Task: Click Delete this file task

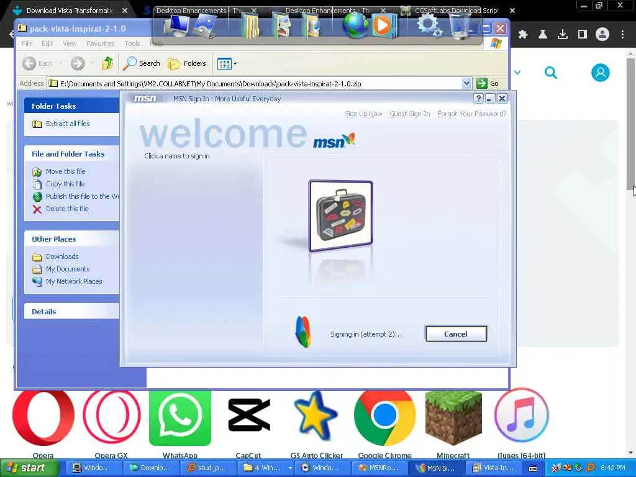Action: 67,209
